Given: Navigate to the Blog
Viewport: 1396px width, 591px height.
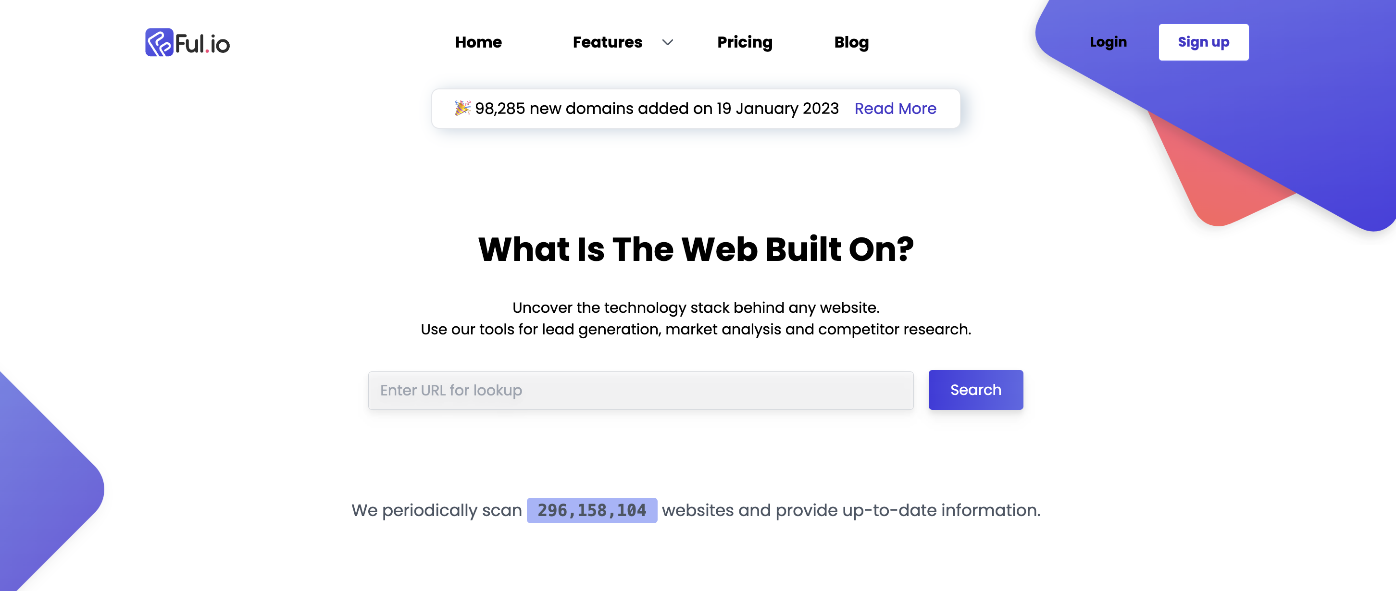Looking at the screenshot, I should tap(851, 42).
